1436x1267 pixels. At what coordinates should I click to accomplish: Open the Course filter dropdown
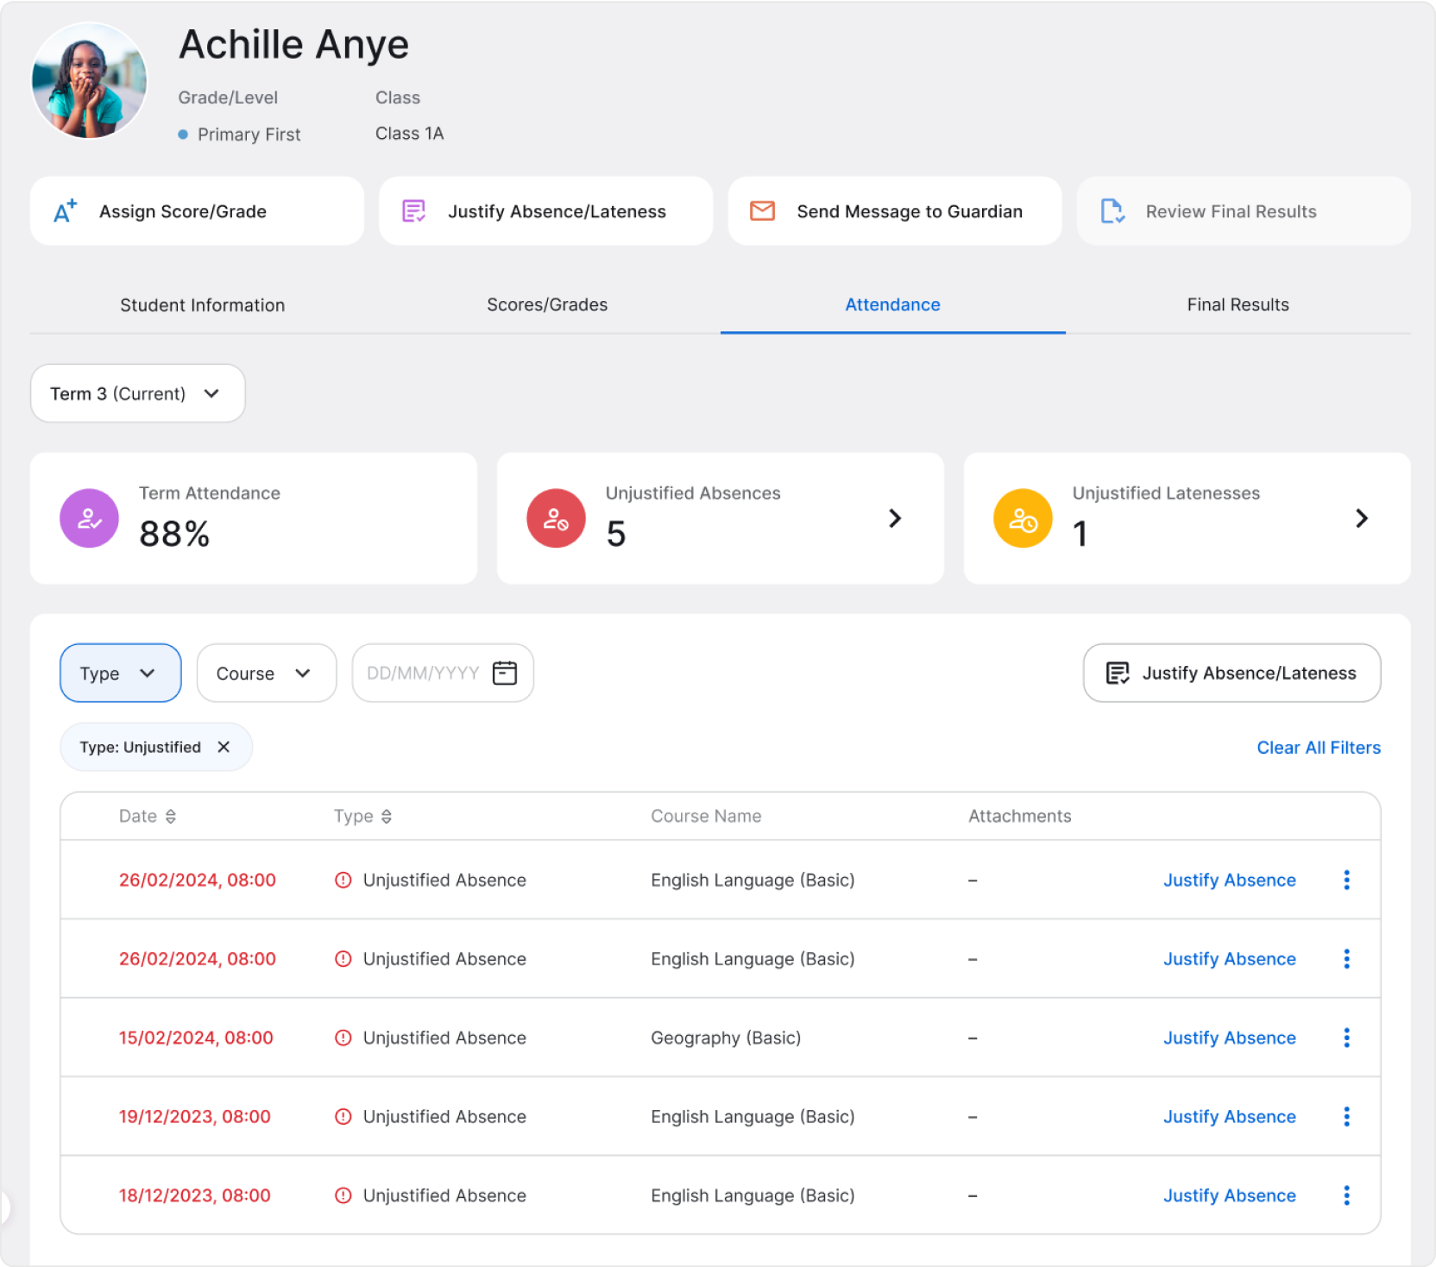(266, 673)
